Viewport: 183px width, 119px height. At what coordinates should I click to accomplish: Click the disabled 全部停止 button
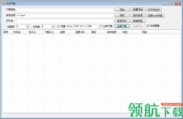click(x=138, y=26)
